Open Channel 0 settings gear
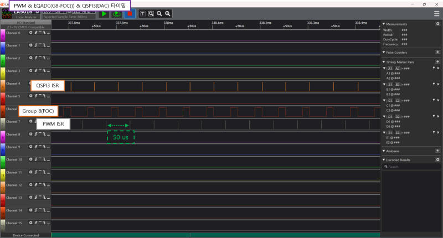This screenshot has height=238, width=443. point(31,33)
